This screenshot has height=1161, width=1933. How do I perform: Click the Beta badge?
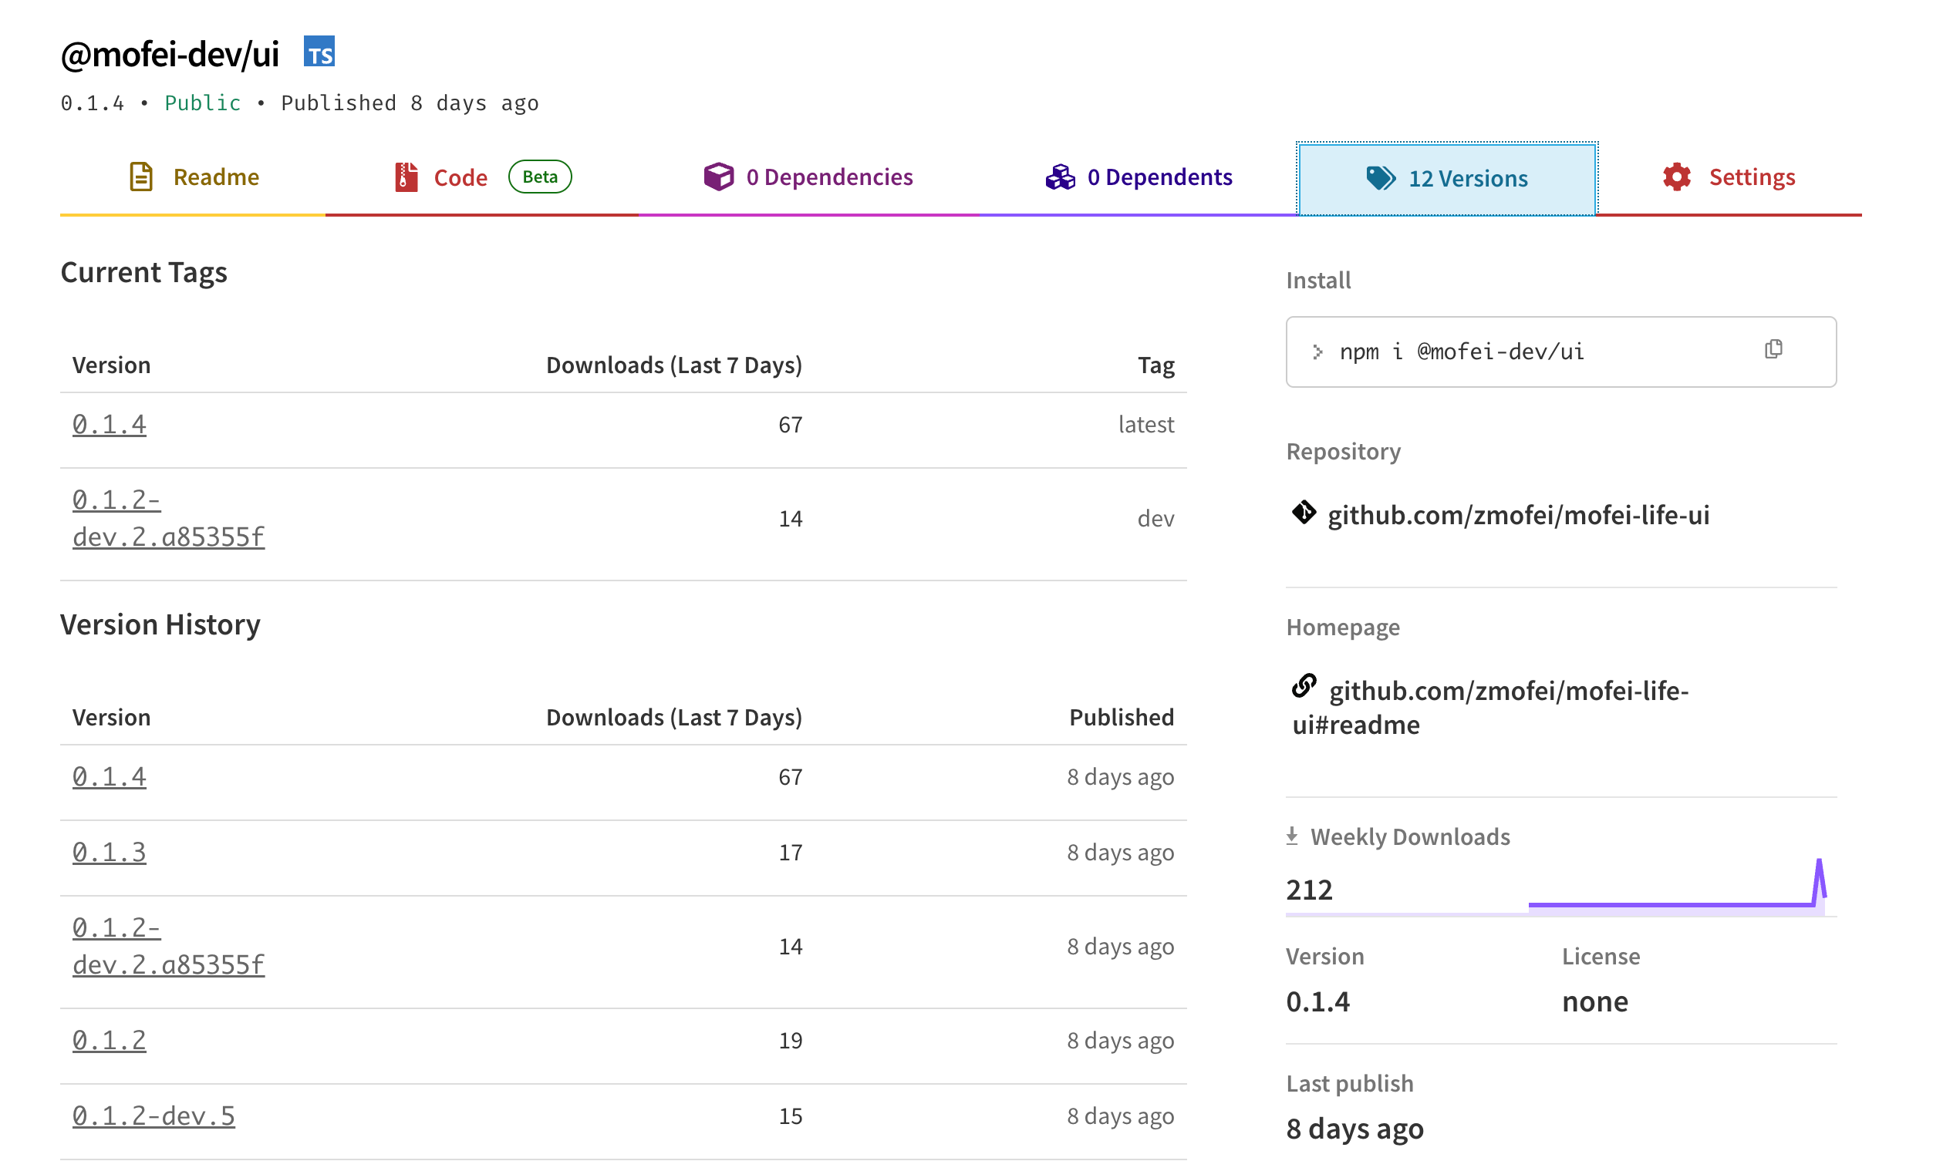540,177
